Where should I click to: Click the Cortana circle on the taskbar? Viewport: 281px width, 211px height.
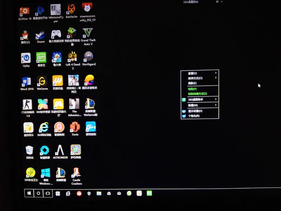point(38,193)
